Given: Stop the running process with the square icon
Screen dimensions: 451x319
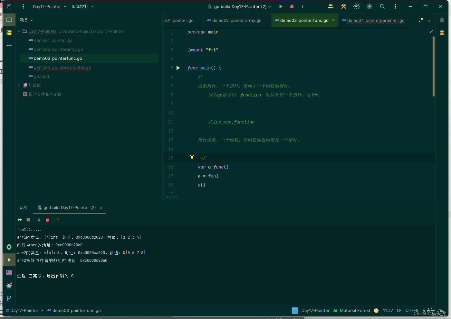Looking at the screenshot, I should pos(28,220).
